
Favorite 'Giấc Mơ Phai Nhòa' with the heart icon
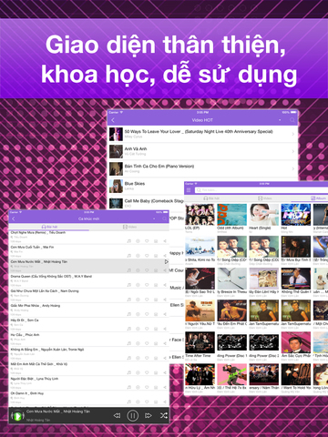tap(147, 314)
